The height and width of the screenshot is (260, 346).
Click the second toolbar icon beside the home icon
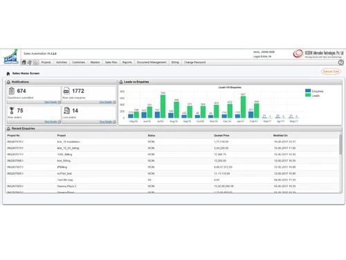point(30,62)
